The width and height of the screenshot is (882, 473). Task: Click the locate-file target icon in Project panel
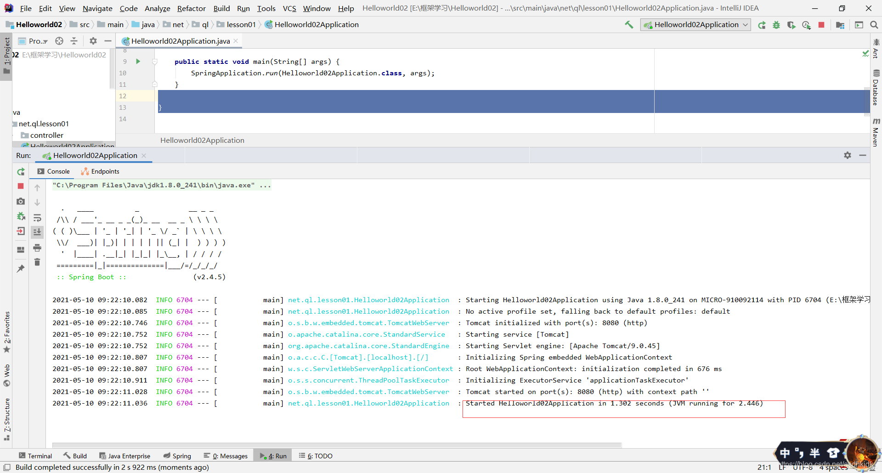coord(59,41)
